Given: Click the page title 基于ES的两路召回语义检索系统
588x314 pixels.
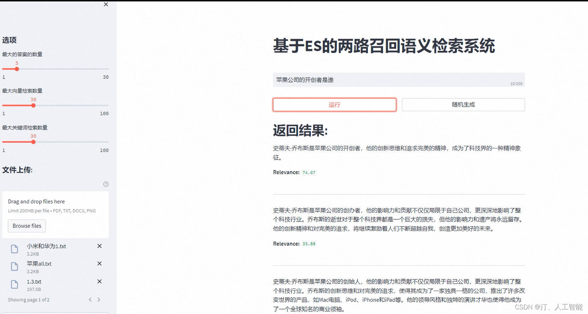Looking at the screenshot, I should tap(384, 46).
